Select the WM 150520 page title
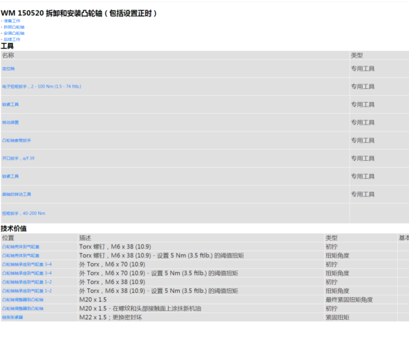The height and width of the screenshot is (341, 409). coord(79,13)
